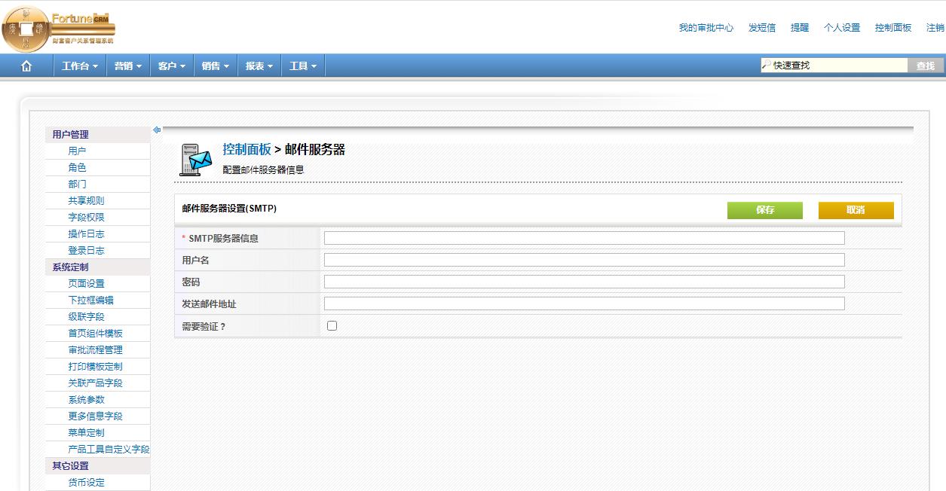Open 首页组件模板 in the sidebar
Image resolution: width=946 pixels, height=491 pixels.
95,334
